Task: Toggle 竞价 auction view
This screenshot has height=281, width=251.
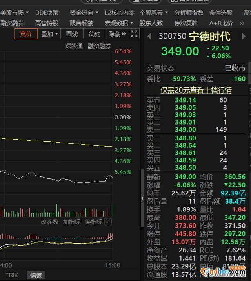Action: 26,34
